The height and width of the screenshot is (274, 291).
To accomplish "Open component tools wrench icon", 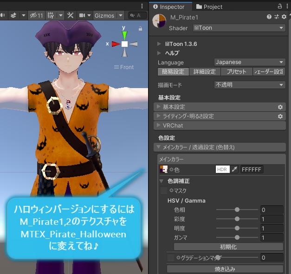I will (x=71, y=15).
